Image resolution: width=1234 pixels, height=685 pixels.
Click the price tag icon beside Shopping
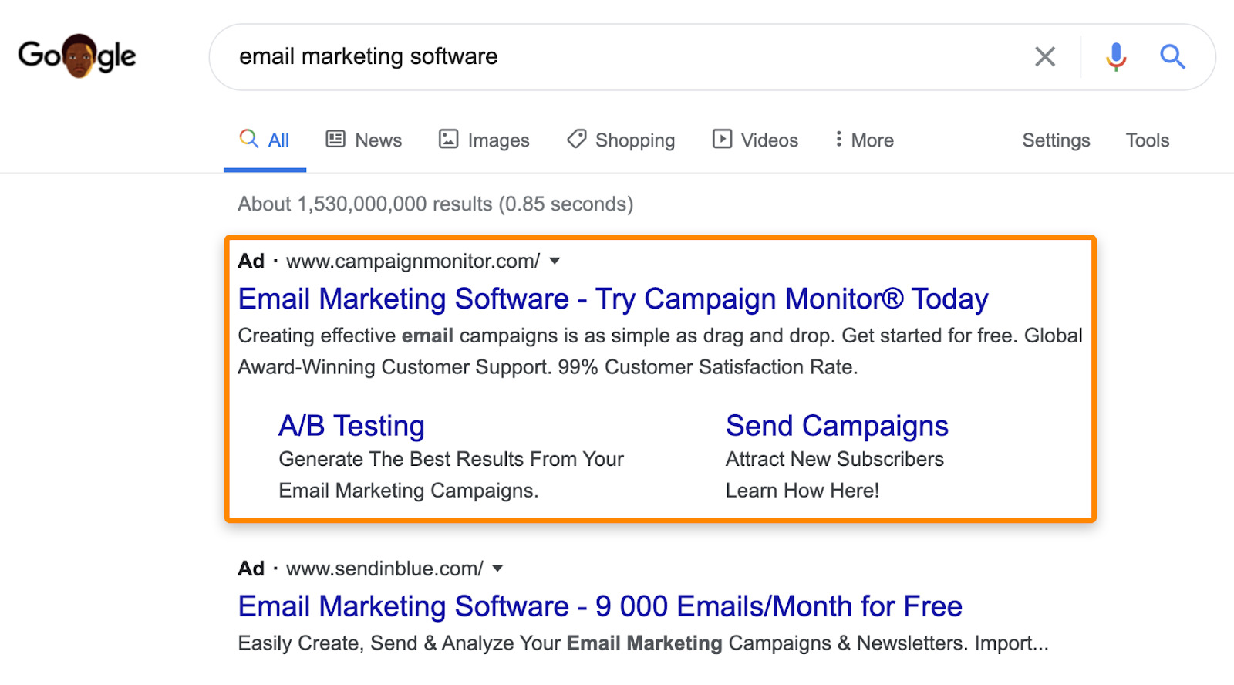tap(575, 140)
